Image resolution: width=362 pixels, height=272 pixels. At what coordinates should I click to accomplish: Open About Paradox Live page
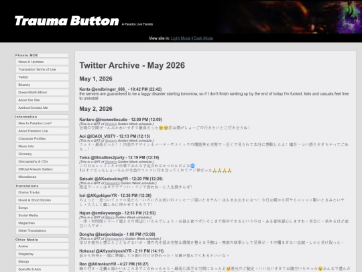click(x=42, y=131)
